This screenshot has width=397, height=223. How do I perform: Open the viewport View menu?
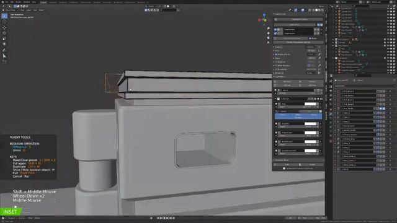point(22,10)
